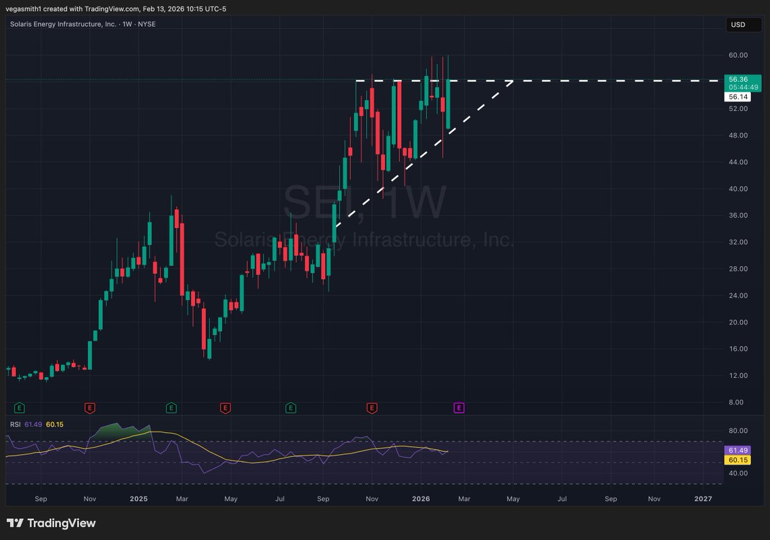Click the 52.00 price axis label
This screenshot has height=540, width=770.
pos(739,108)
